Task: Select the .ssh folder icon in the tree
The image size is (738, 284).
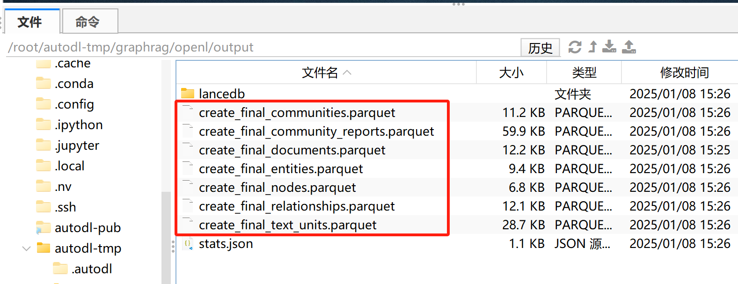Action: 44,207
